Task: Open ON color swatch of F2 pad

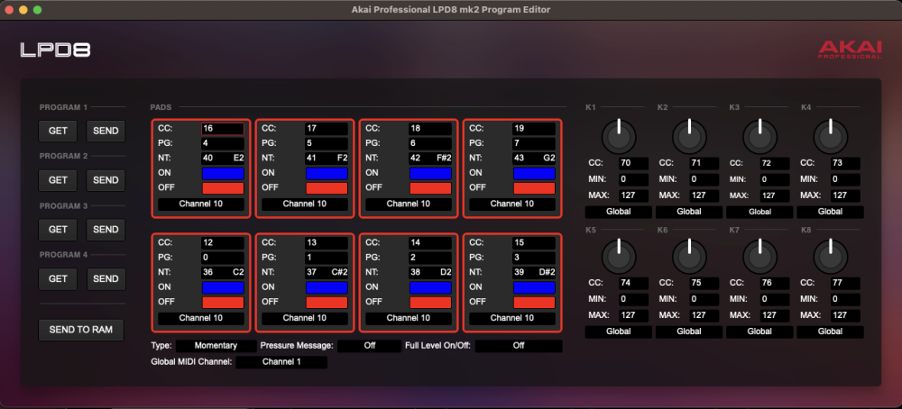Action: pos(327,173)
